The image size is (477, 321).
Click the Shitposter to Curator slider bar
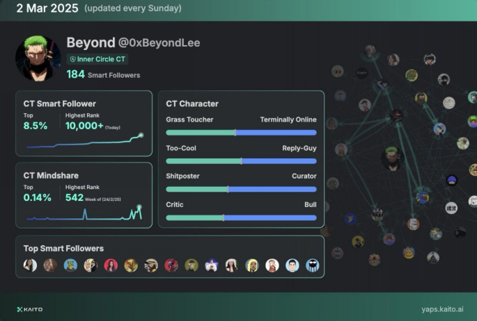point(241,189)
